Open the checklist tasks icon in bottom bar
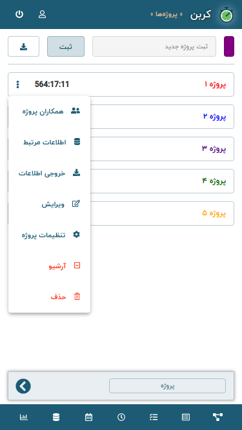 tap(154, 417)
